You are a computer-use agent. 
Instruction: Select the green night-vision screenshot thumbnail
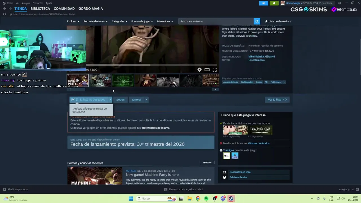[123, 81]
